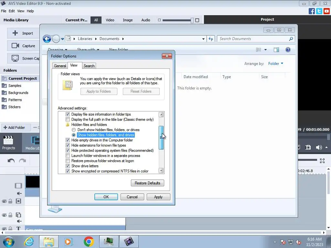Viewport: 331px width, 248px height.
Task: Toggle the preview pane icon
Action: coord(276,50)
